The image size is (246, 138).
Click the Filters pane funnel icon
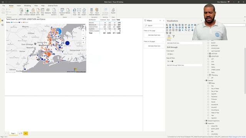tap(145, 21)
